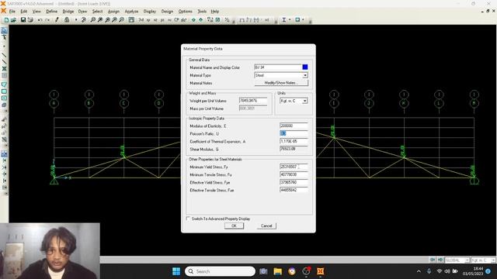Click the Minimum Tensile Stress Fu field
The height and width of the screenshot is (279, 497).
coord(294,174)
